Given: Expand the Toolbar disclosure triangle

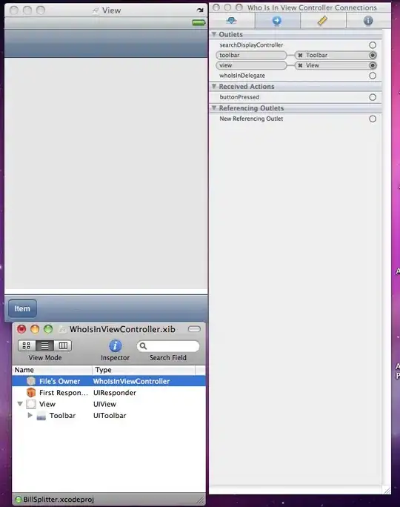Looking at the screenshot, I should 30,415.
